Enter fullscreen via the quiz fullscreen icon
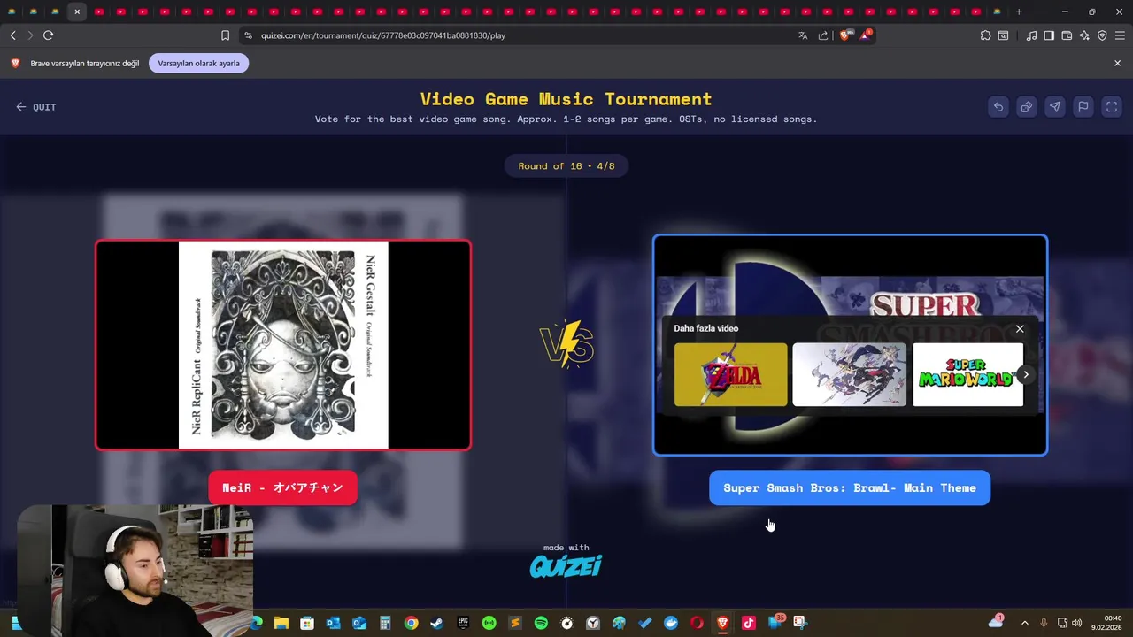This screenshot has width=1133, height=637. coord(1112,107)
